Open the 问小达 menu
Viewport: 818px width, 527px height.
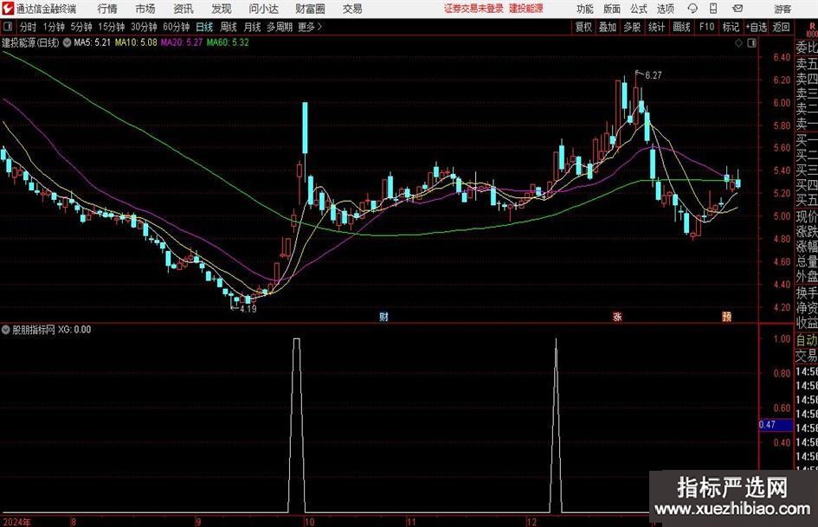(263, 9)
